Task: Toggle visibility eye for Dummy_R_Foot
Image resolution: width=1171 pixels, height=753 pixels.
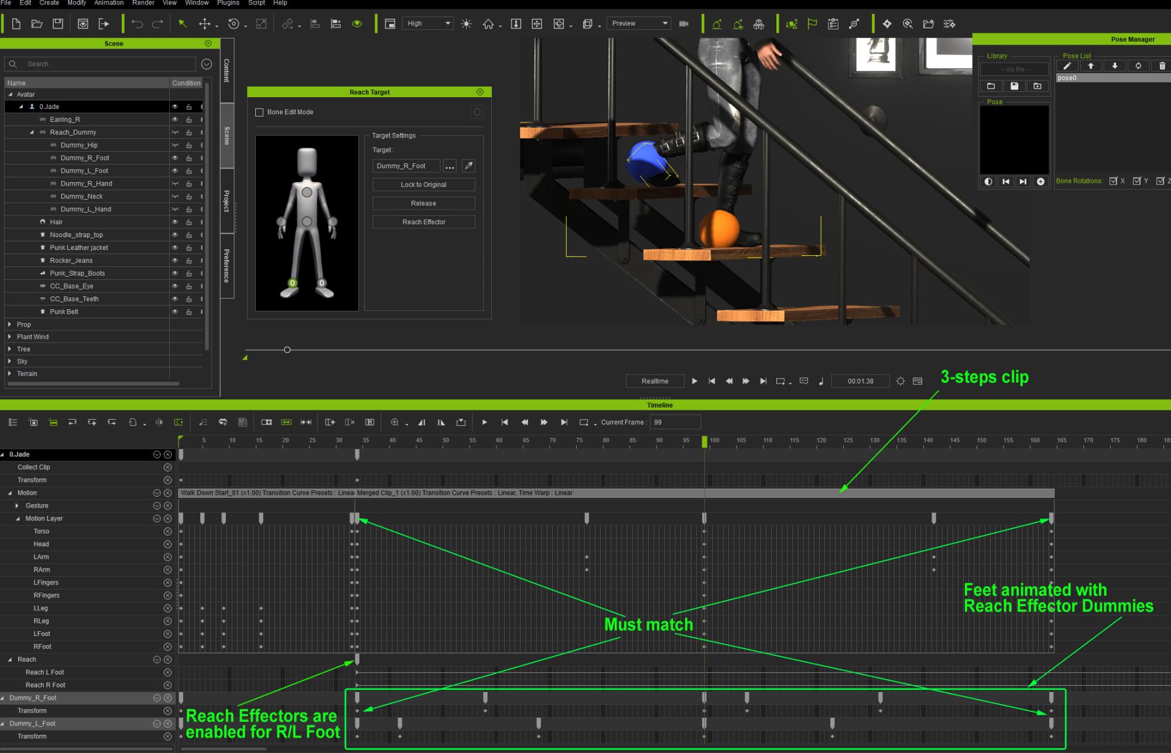Action: click(174, 158)
